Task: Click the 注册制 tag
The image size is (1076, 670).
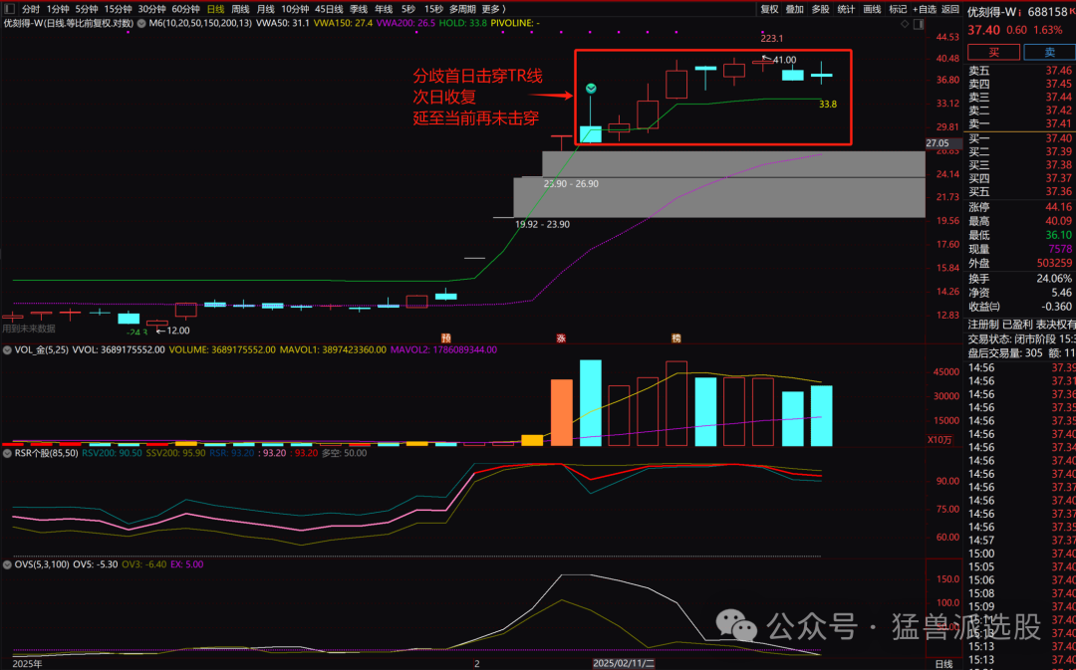Action: coord(983,325)
